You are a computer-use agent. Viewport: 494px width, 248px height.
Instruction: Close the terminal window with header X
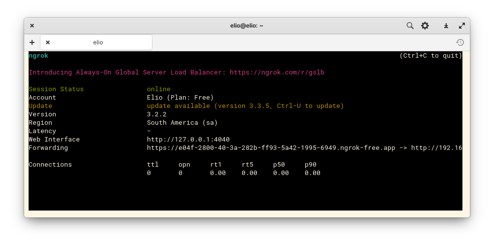point(32,26)
